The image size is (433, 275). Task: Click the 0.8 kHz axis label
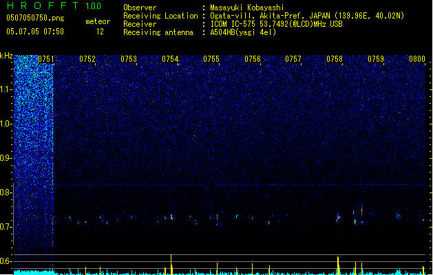pos(6,192)
